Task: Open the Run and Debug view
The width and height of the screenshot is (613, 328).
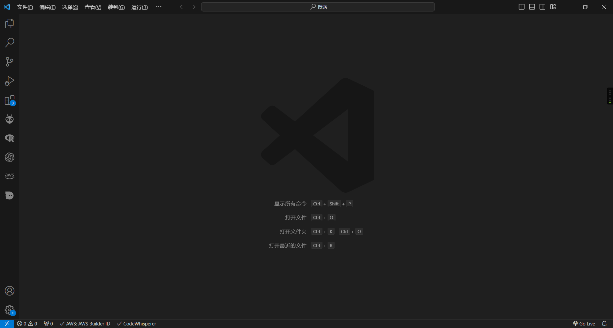Action: (10, 81)
